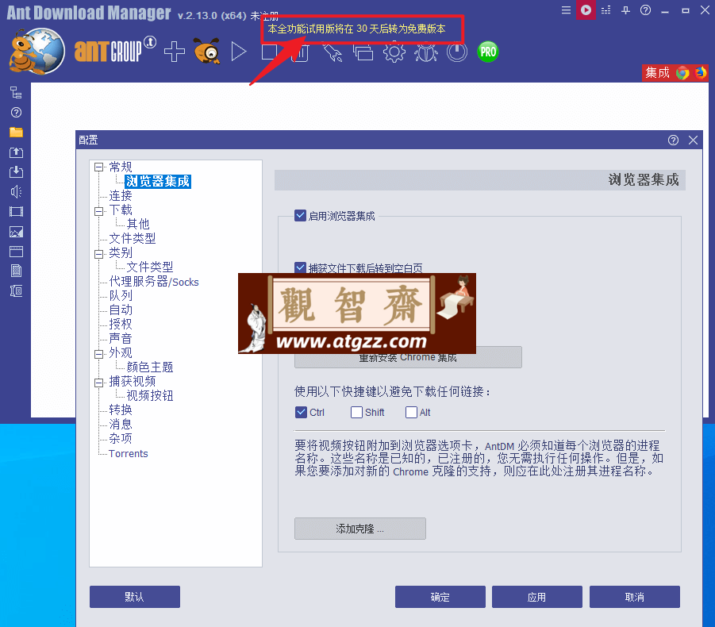The image size is (715, 627).
Task: Click the upload arrow icon in sidebar
Action: [16, 152]
